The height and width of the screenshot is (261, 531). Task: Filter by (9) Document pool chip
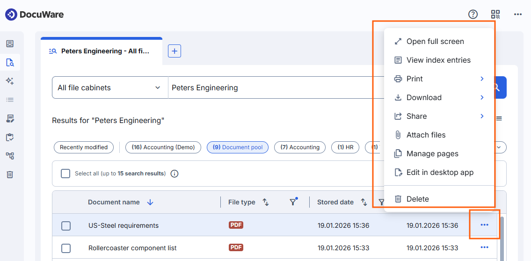click(x=237, y=147)
